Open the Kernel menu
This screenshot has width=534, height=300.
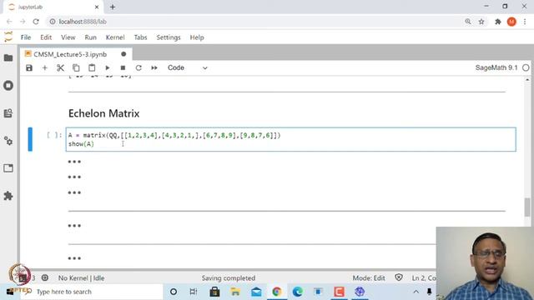click(x=115, y=37)
